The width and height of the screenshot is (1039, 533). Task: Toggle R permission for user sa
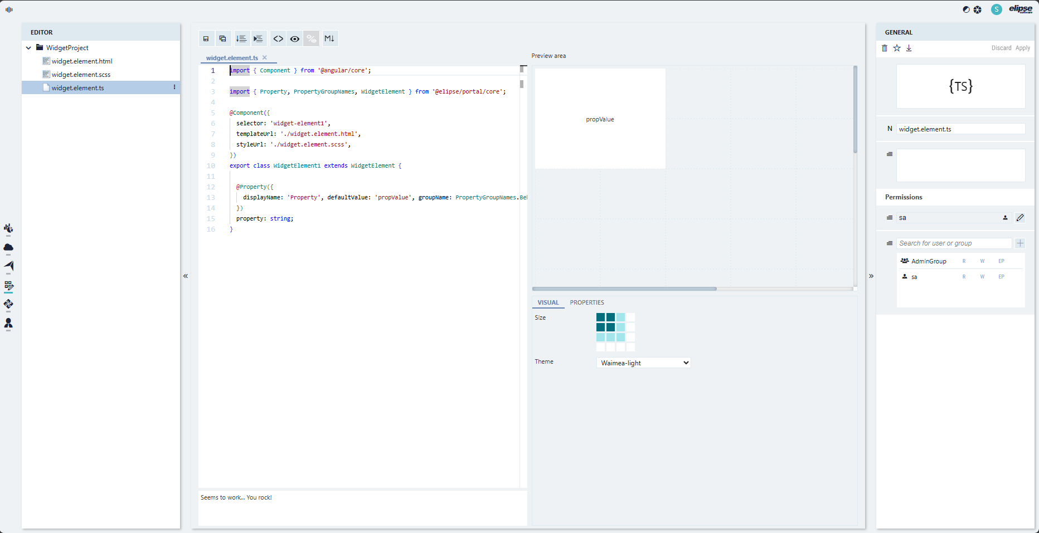(964, 277)
